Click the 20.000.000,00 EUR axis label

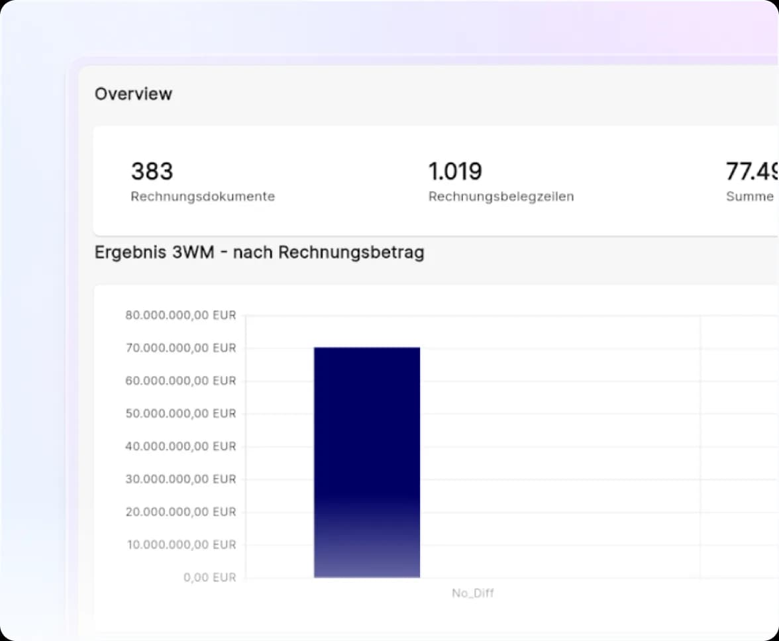pos(180,512)
